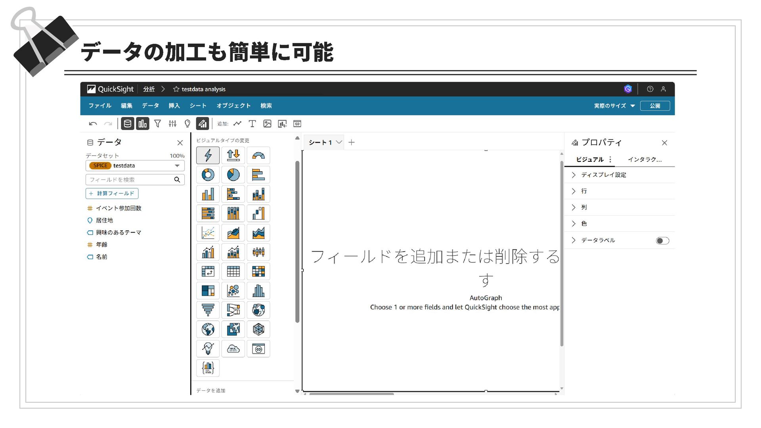This screenshot has height=428, width=761.
Task: Open the 実際のサイズ zoom dropdown
Action: tap(614, 106)
